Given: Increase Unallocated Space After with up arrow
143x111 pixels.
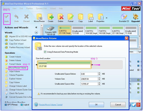Looking at the screenshot, I should (x=99, y=83).
